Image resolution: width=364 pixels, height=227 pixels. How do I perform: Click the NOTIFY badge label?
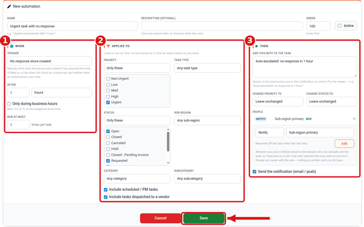point(261,119)
